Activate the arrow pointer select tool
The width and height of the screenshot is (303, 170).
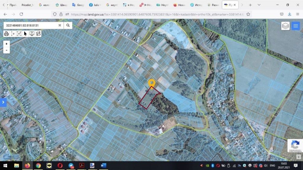25,34
